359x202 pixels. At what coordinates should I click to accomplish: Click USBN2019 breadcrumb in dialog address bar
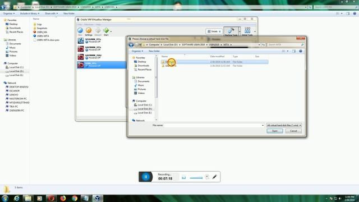point(214,45)
